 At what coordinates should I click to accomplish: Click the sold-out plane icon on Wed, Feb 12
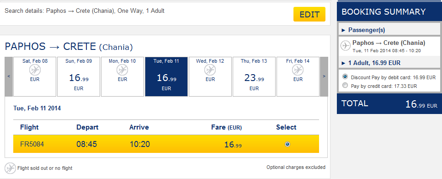[x=210, y=70]
